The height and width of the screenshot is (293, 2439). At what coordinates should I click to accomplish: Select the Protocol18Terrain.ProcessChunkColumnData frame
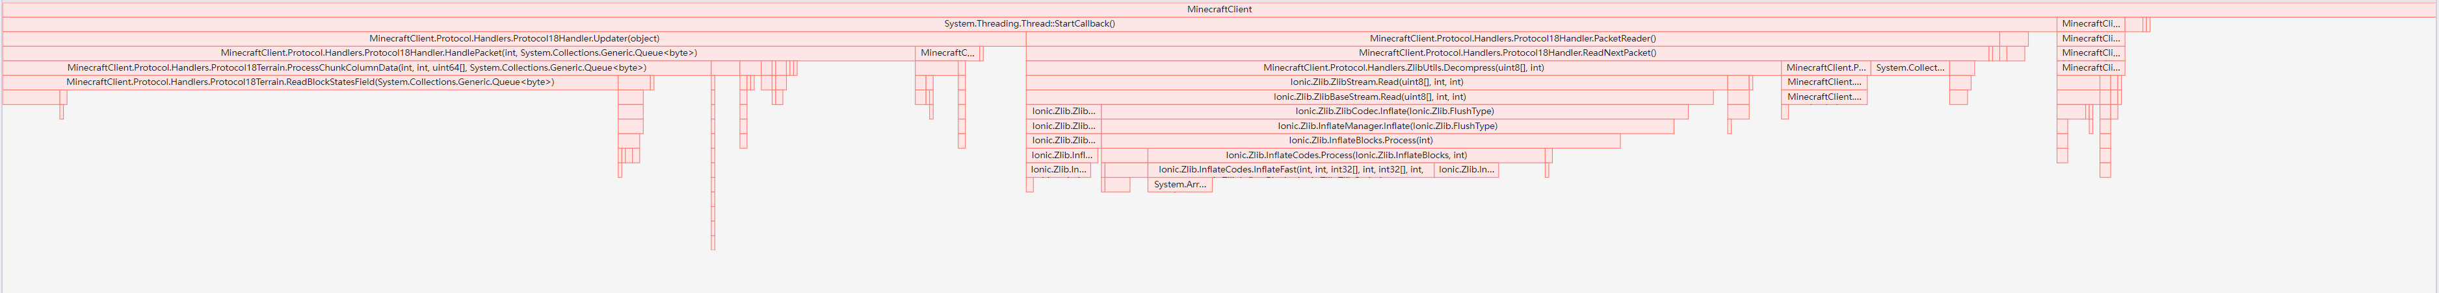click(356, 68)
